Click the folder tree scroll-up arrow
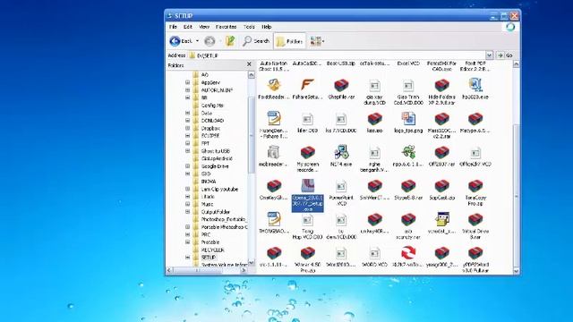This screenshot has width=573, height=322. click(x=251, y=74)
